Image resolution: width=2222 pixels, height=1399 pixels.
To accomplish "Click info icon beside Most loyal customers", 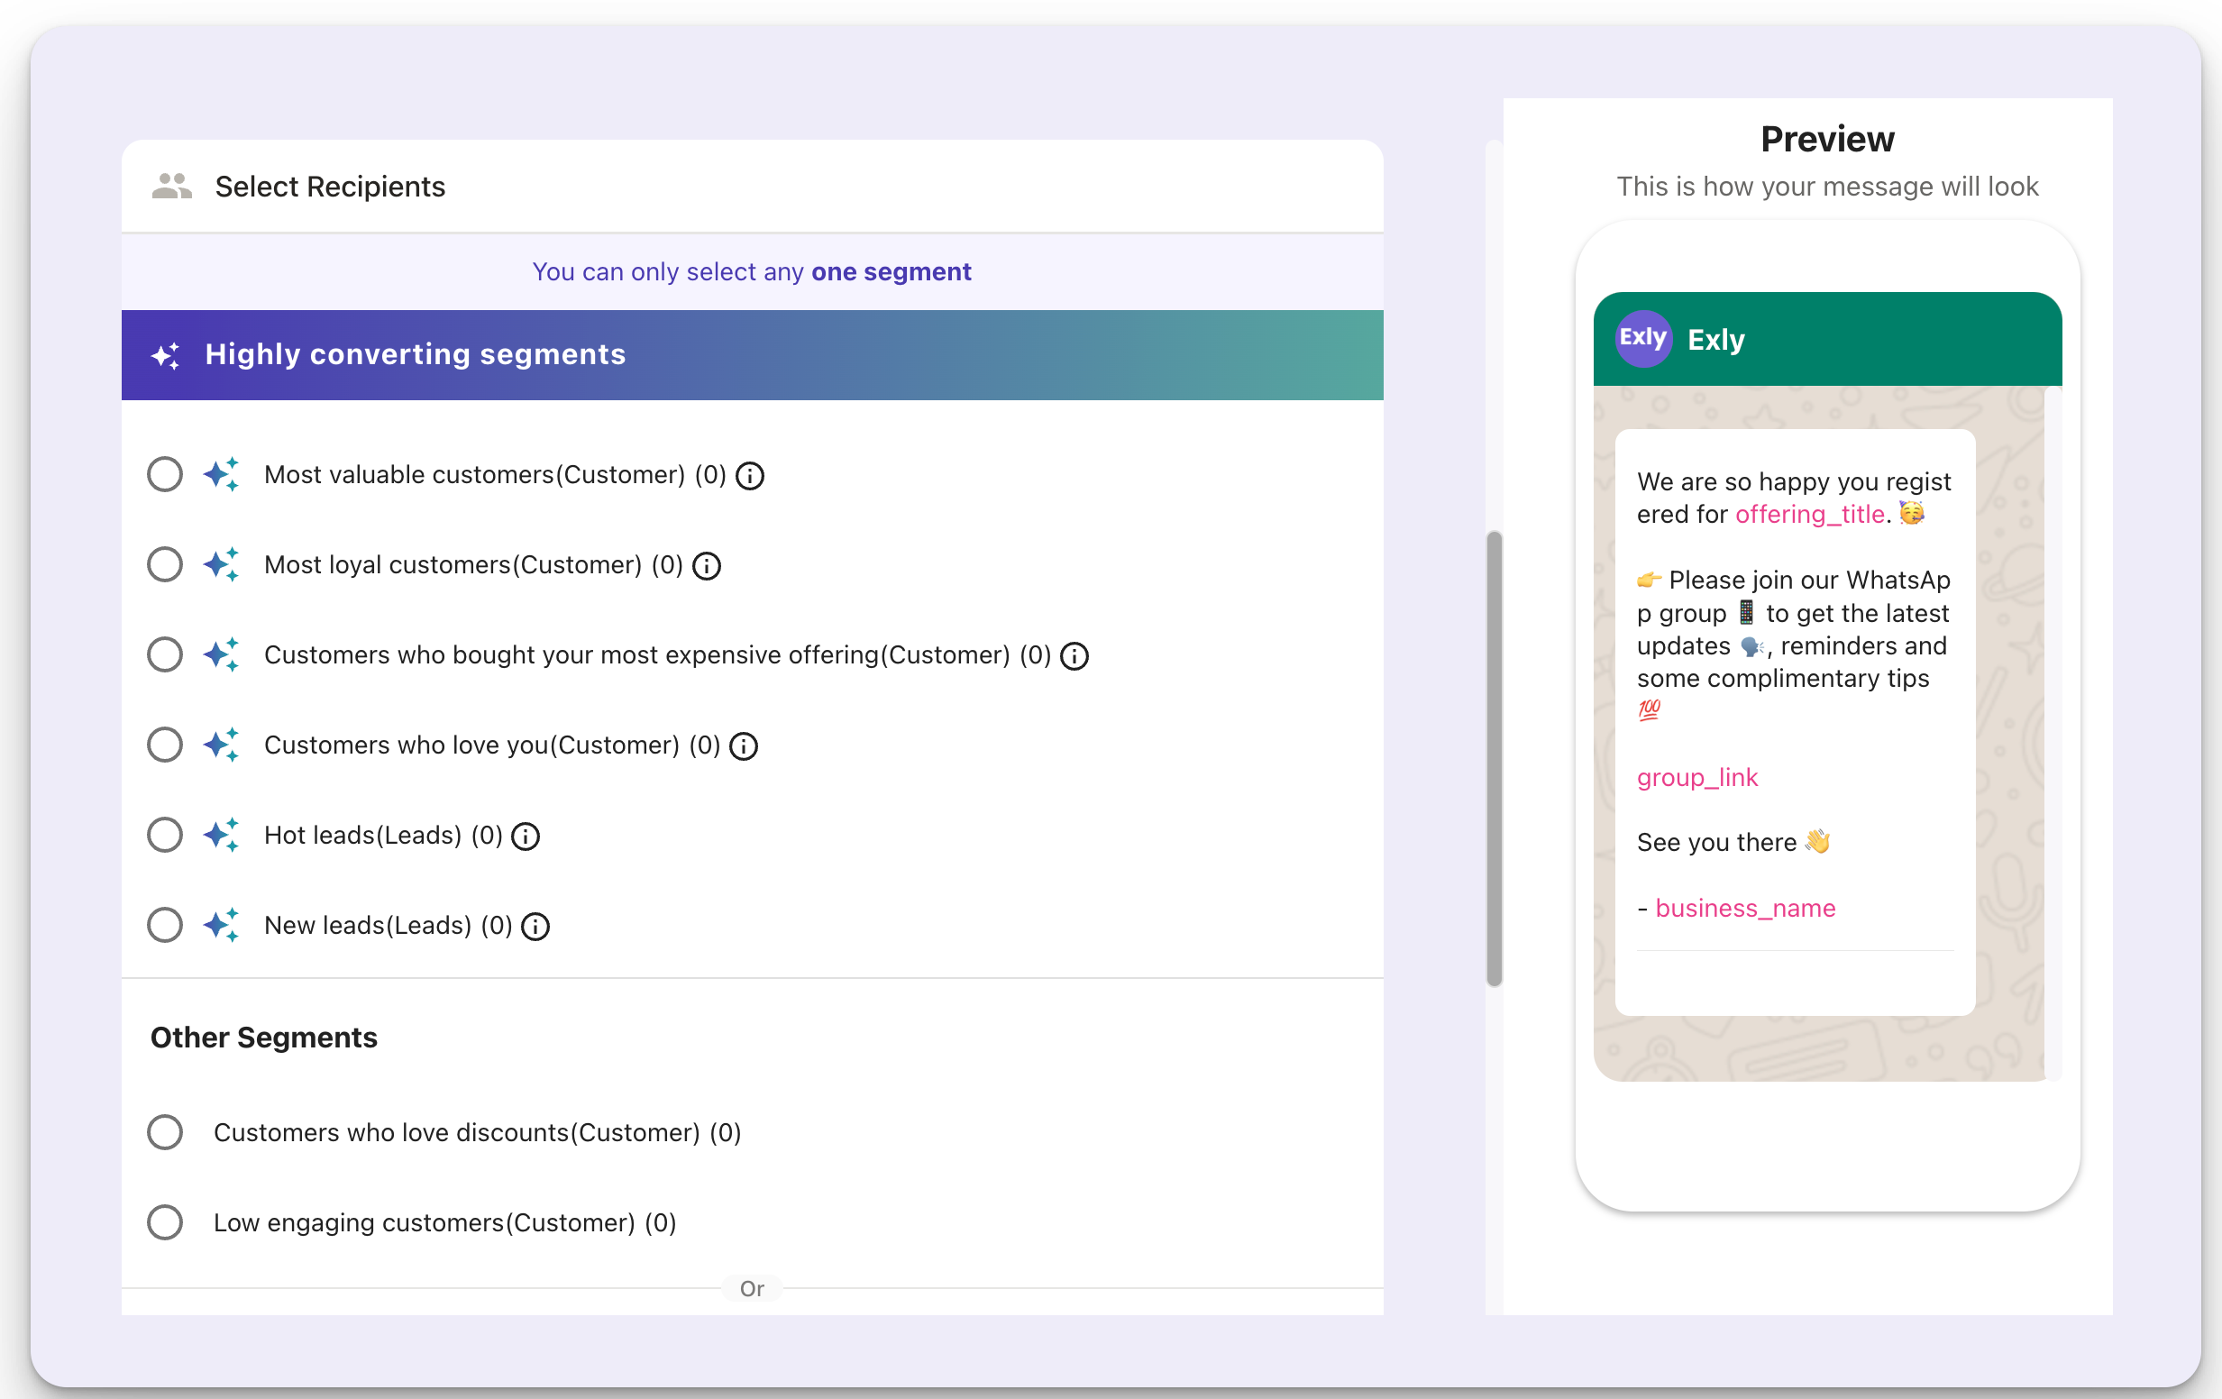I will [x=707, y=566].
